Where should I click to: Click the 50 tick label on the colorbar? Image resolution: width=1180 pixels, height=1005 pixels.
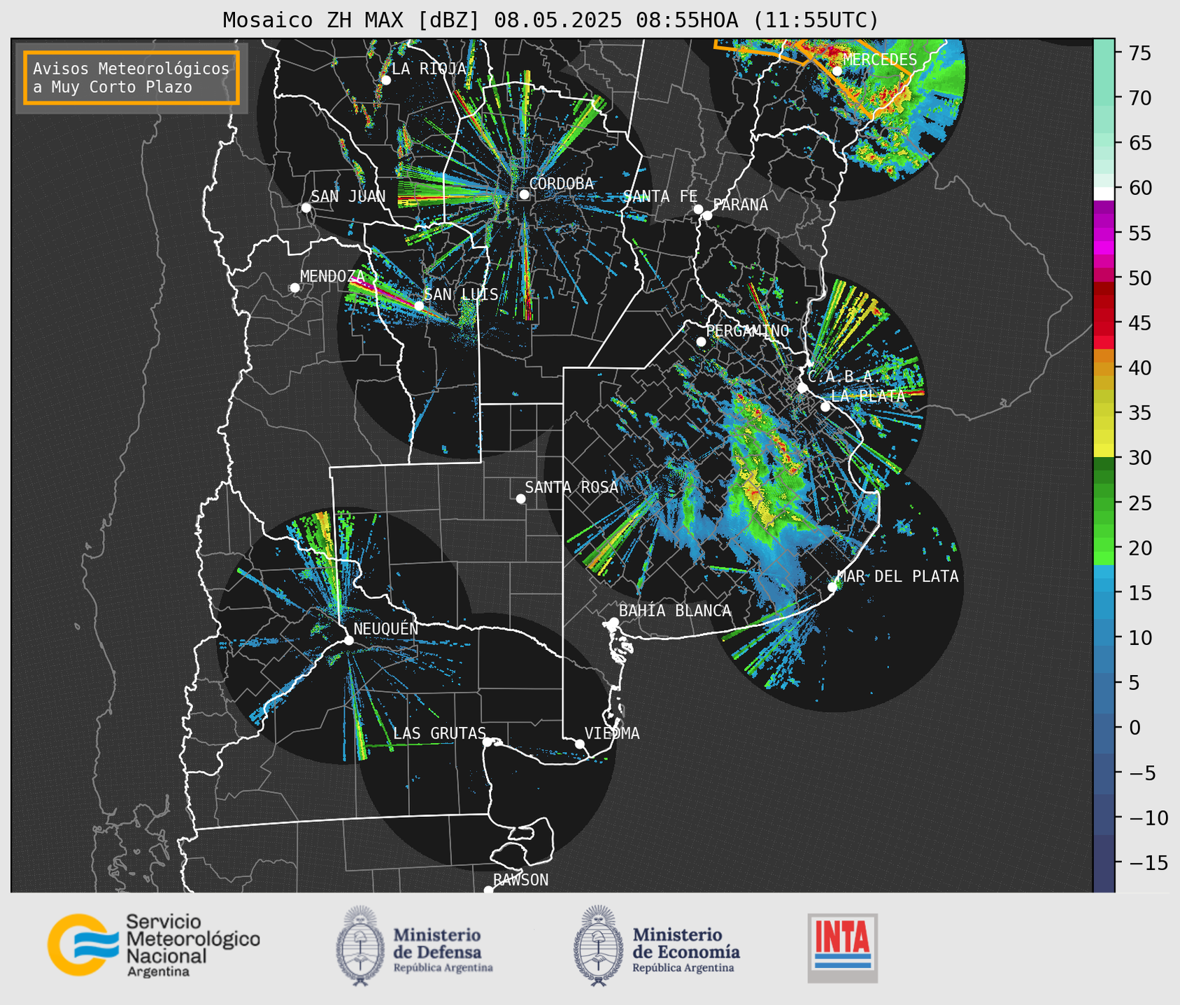(1139, 278)
